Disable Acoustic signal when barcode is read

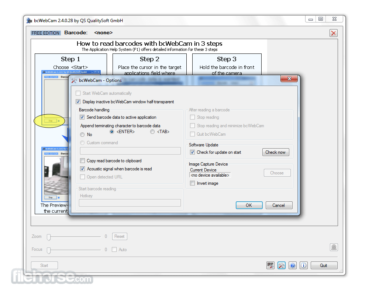[82, 169]
